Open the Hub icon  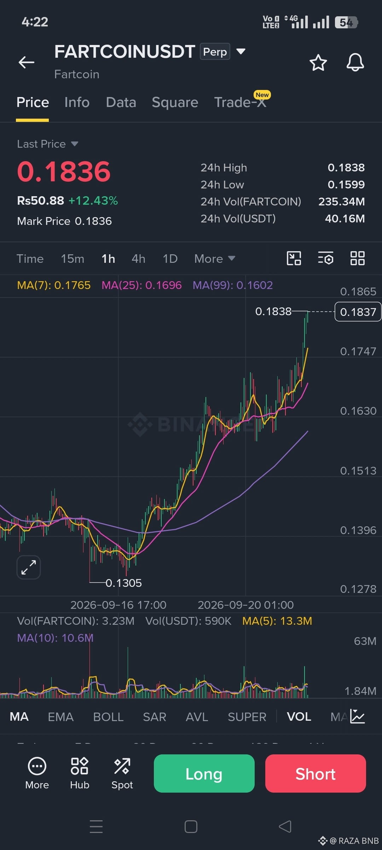point(80,773)
